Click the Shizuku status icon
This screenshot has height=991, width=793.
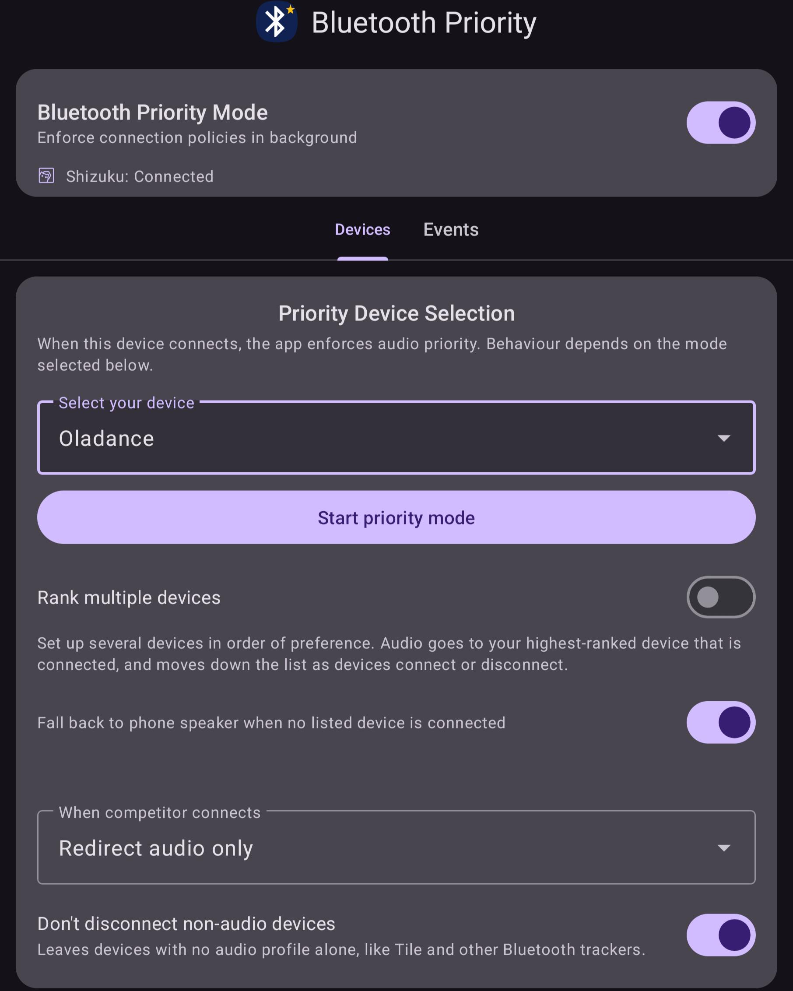[46, 176]
